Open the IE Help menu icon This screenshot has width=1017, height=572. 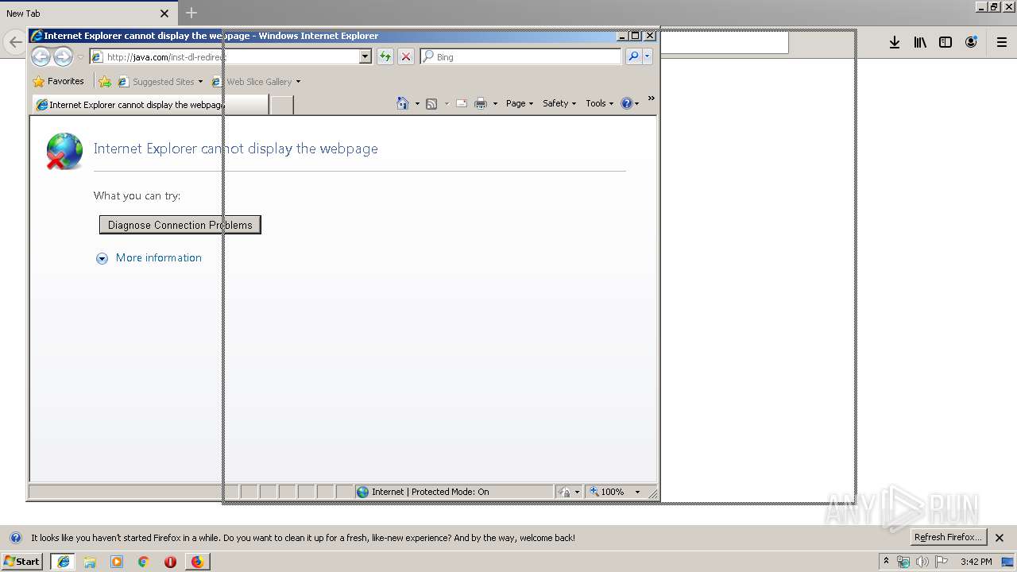pos(629,103)
